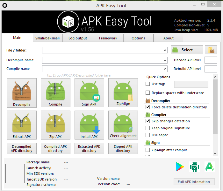
Task: Enable ZipAlign after compile
Action: pyautogui.click(x=147, y=150)
